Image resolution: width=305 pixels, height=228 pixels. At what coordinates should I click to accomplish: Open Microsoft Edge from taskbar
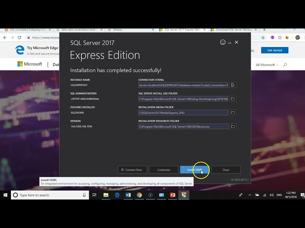(x=117, y=195)
